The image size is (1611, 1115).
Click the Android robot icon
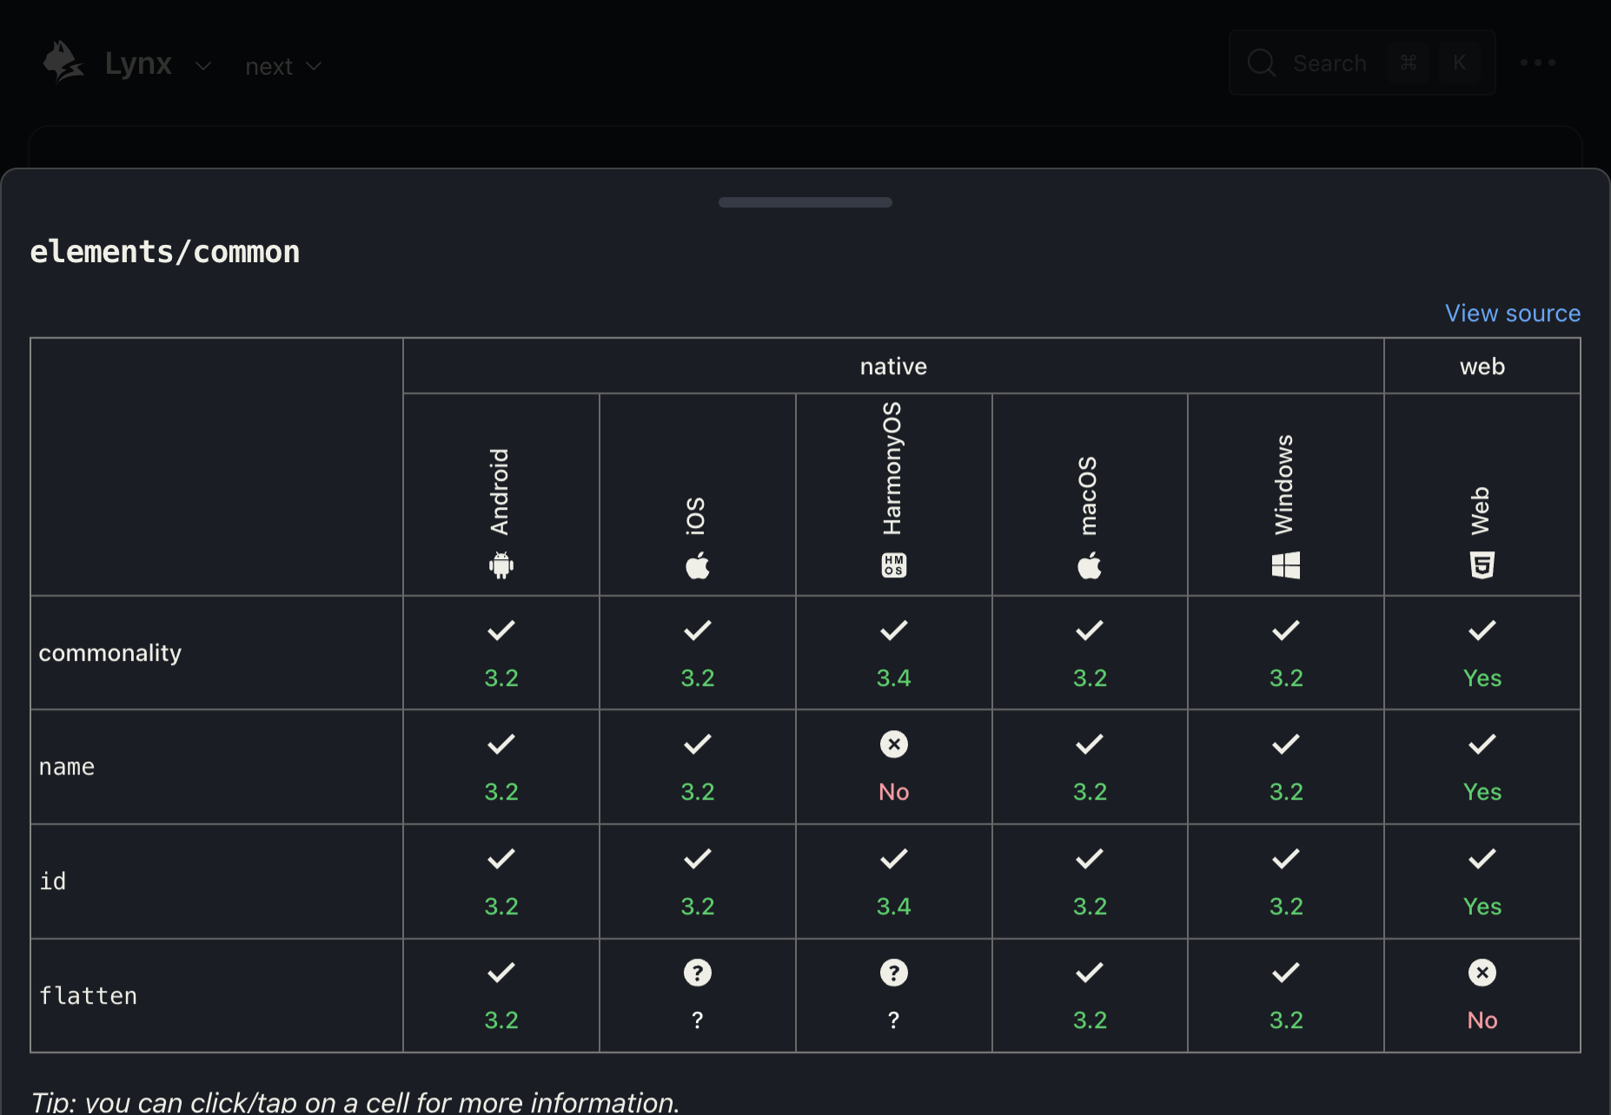pos(501,565)
